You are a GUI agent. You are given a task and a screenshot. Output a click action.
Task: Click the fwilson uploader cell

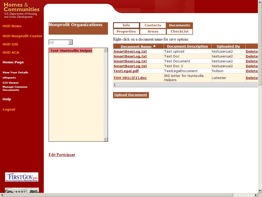pyautogui.click(x=228, y=71)
